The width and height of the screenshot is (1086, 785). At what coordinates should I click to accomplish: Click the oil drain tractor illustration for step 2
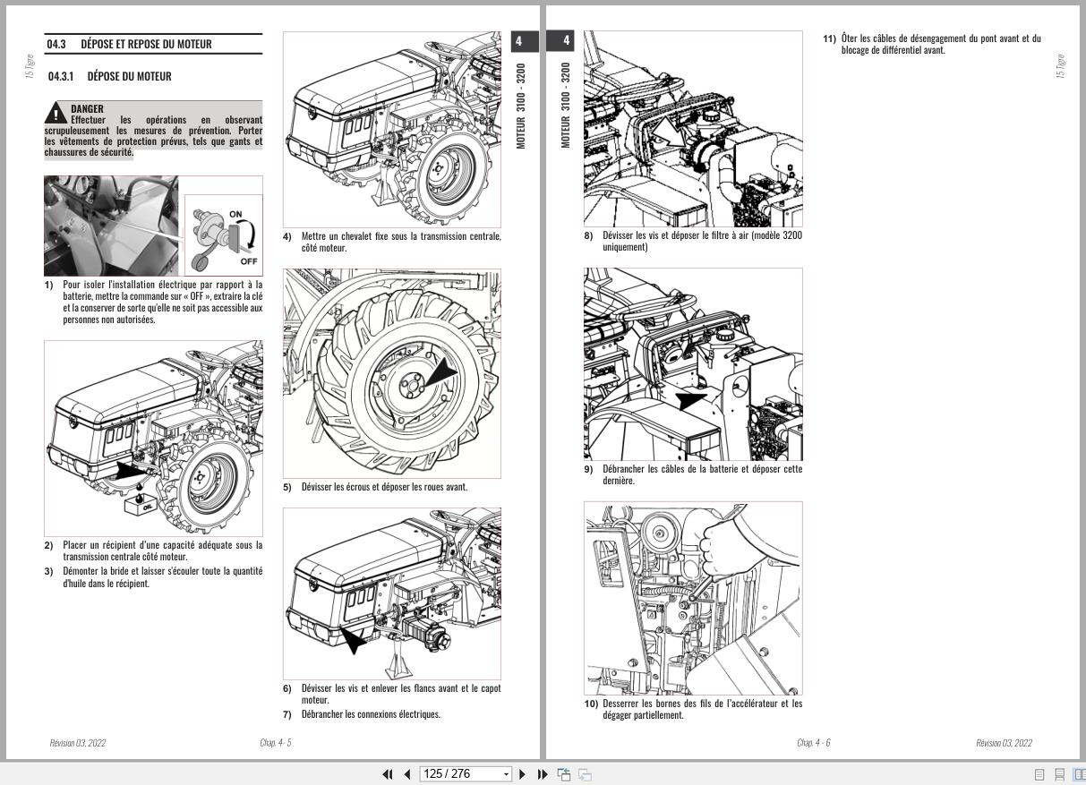click(x=154, y=438)
